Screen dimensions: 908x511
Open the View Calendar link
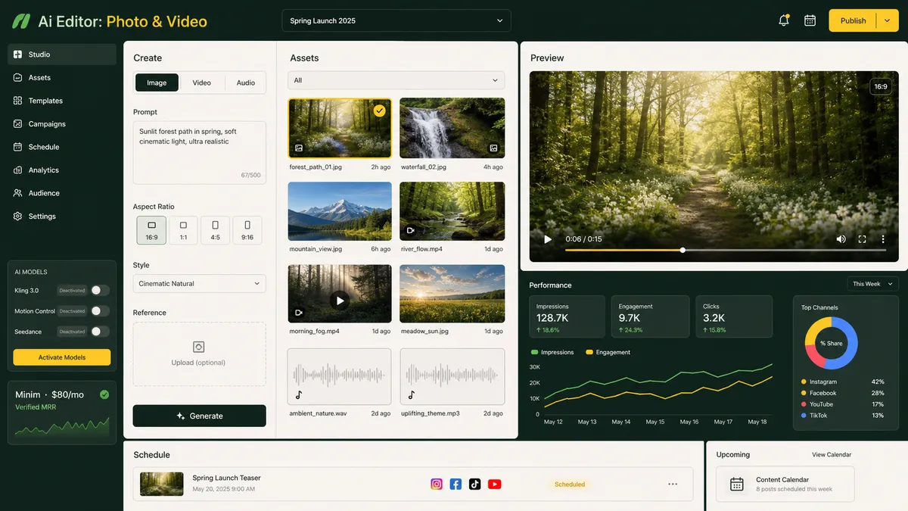point(832,455)
